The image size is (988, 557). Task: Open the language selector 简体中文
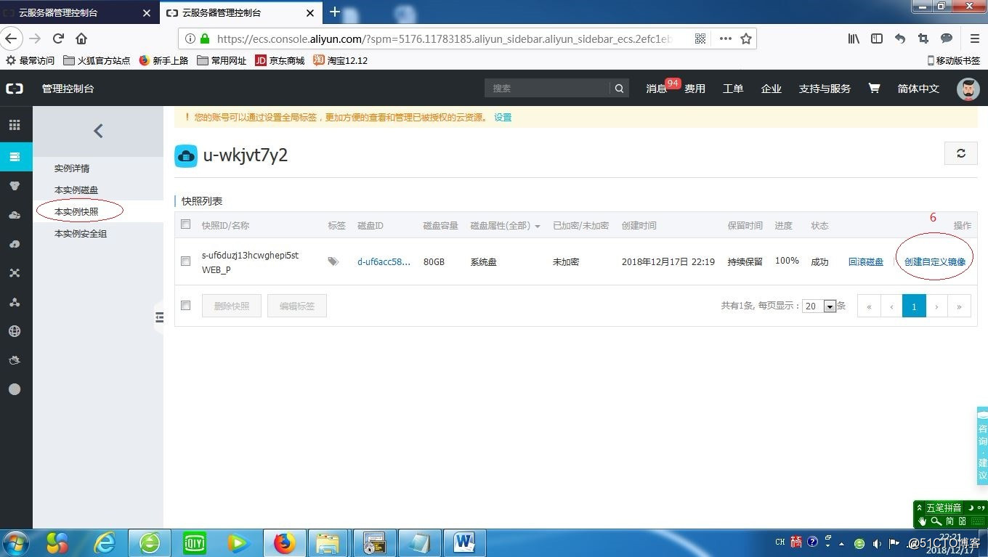tap(918, 89)
